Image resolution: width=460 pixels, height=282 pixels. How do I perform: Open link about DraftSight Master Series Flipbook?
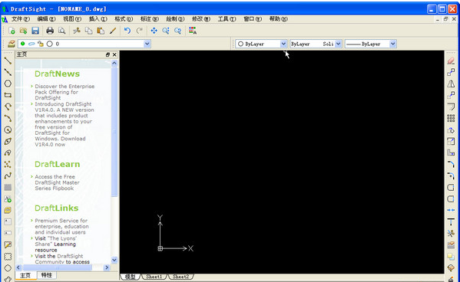[x=57, y=182]
